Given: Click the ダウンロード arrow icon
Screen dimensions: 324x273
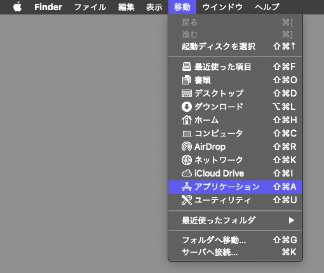Looking at the screenshot, I should pyautogui.click(x=187, y=107).
